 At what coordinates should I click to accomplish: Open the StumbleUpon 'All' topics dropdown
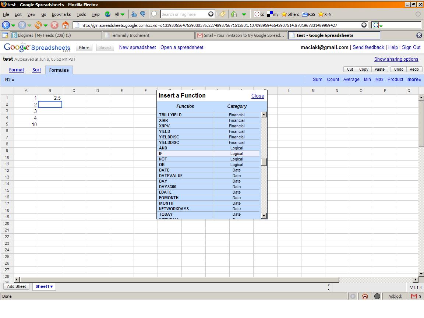click(120, 14)
